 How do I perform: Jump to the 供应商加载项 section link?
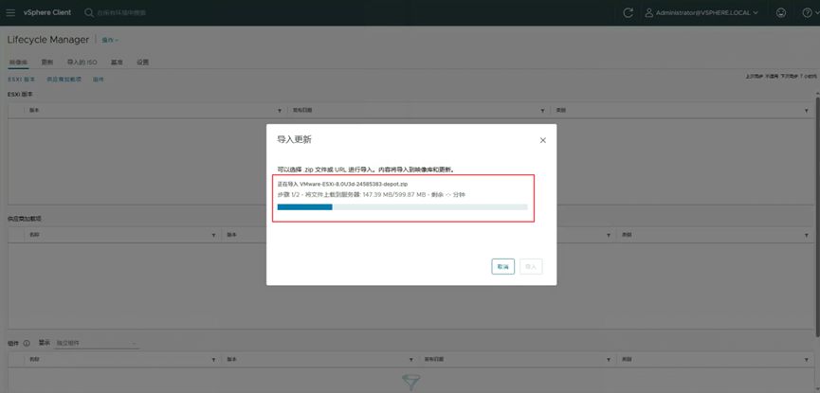coord(64,80)
